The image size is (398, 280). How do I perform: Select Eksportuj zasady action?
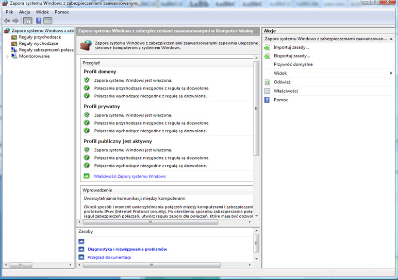coord(292,56)
